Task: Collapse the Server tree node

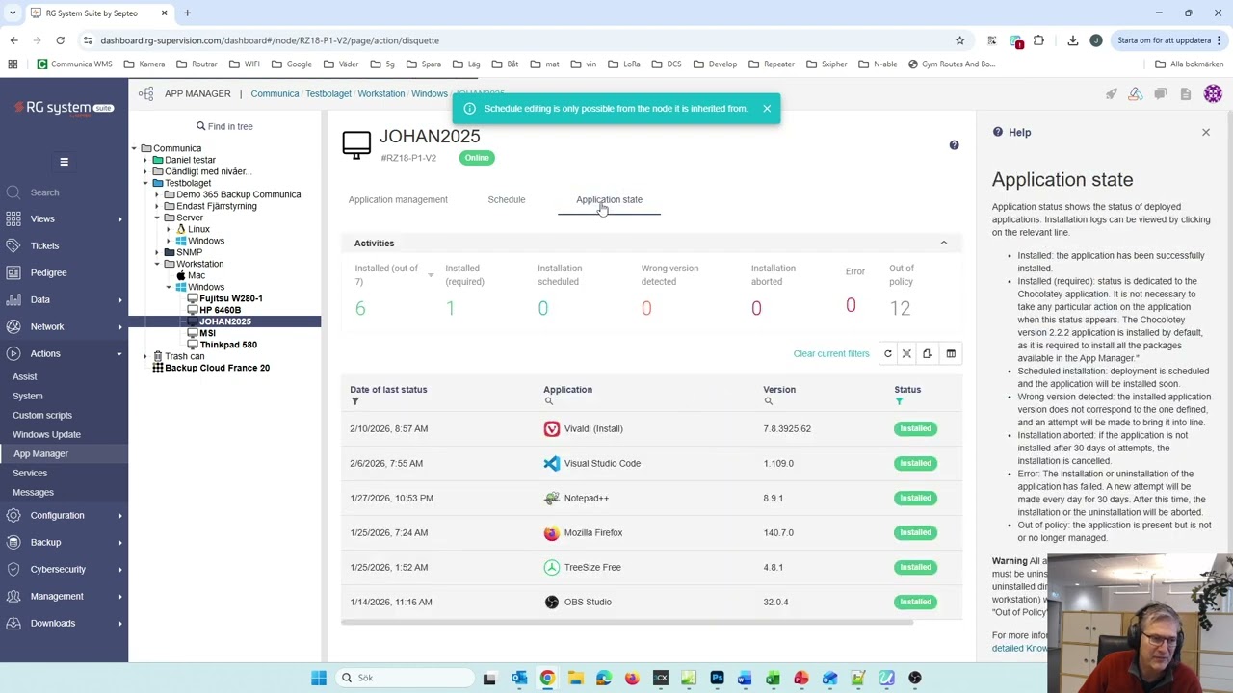Action: [x=157, y=218]
